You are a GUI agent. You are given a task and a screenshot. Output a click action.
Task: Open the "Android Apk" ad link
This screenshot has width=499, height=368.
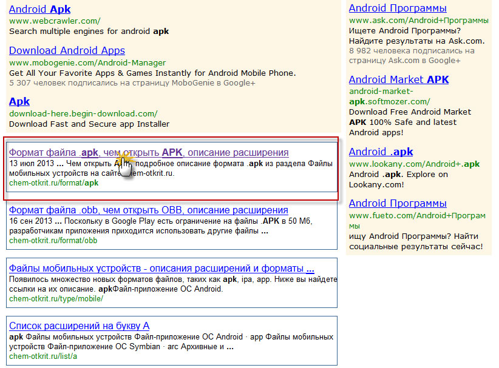(x=40, y=9)
